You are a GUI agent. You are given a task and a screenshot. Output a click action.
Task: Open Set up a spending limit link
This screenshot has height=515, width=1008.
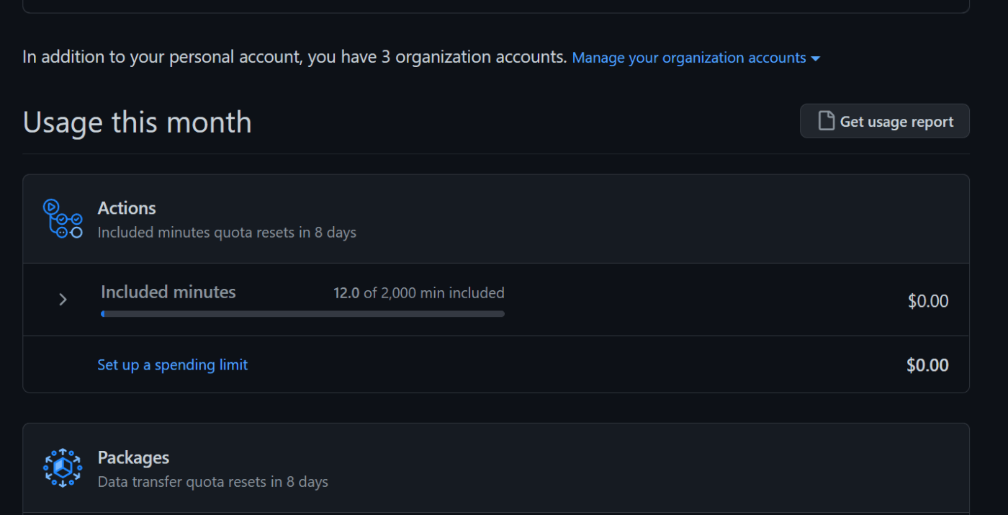coord(173,365)
